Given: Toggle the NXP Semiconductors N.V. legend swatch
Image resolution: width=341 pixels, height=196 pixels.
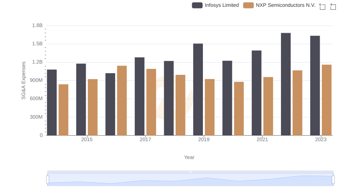Looking at the screenshot, I should point(248,6).
